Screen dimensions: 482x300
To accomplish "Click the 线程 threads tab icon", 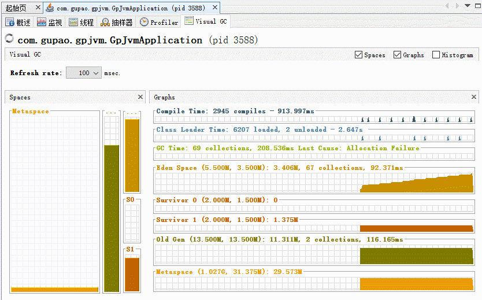I will click(x=73, y=23).
